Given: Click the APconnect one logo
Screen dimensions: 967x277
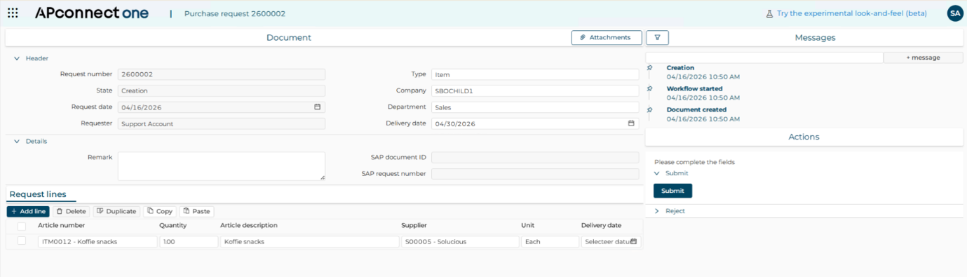Looking at the screenshot, I should point(91,13).
